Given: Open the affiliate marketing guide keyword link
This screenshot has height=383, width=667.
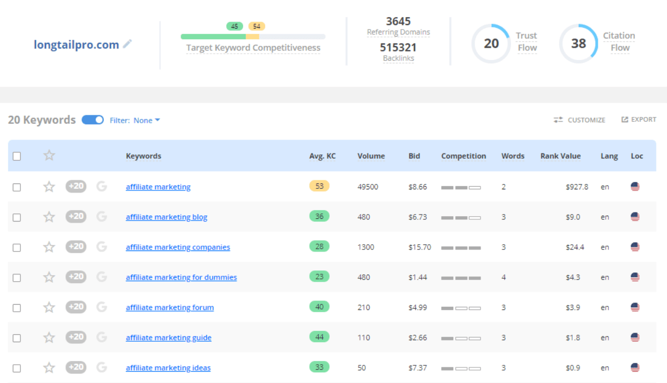Looking at the screenshot, I should point(168,338).
